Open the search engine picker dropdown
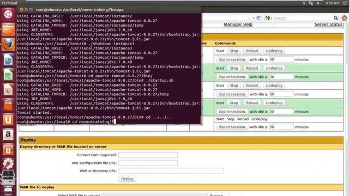349x196 pixels. [269, 18]
